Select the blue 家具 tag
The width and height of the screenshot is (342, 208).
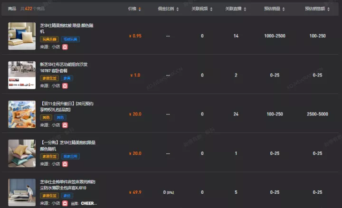pyautogui.click(x=67, y=78)
